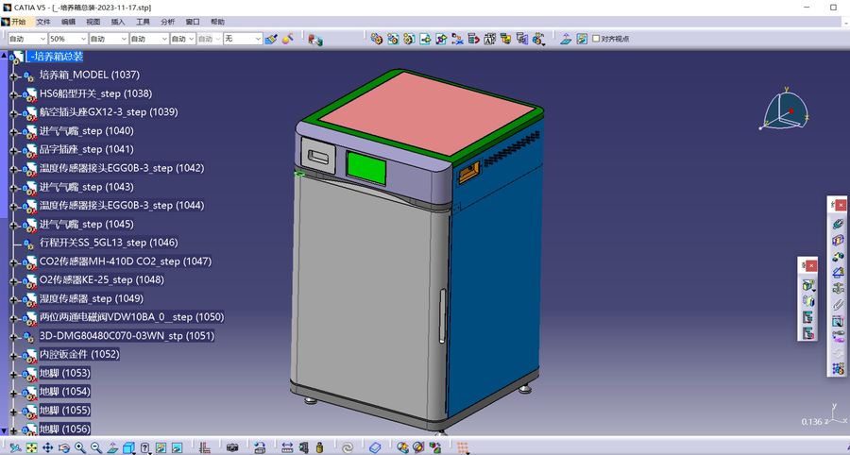Select 进气气嘴_step (1040) in tree
This screenshot has height=455, width=850.
tap(86, 130)
